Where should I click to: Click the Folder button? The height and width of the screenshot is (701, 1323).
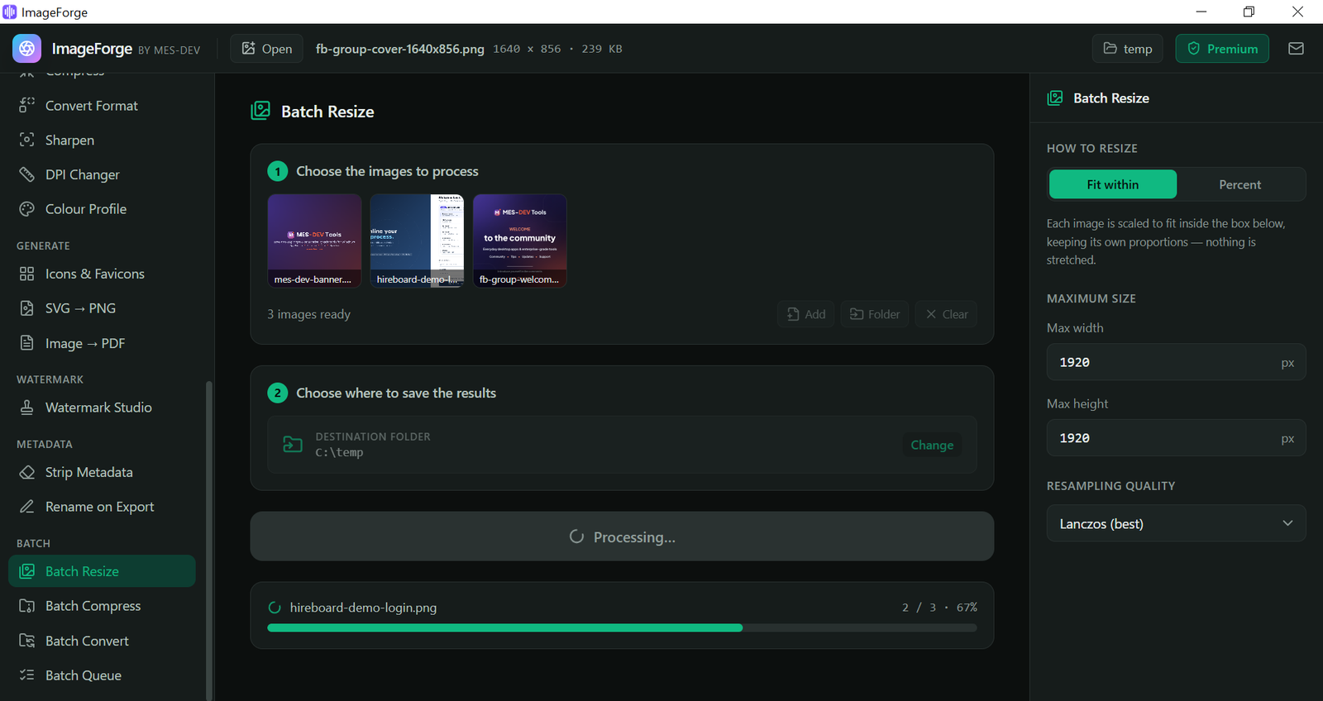pyautogui.click(x=875, y=314)
